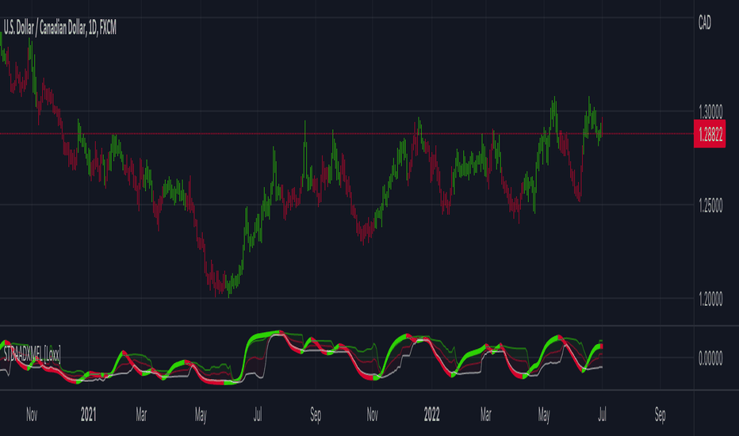Image resolution: width=739 pixels, height=436 pixels.
Task: Click the 2021 year label on time axis
Action: click(88, 415)
